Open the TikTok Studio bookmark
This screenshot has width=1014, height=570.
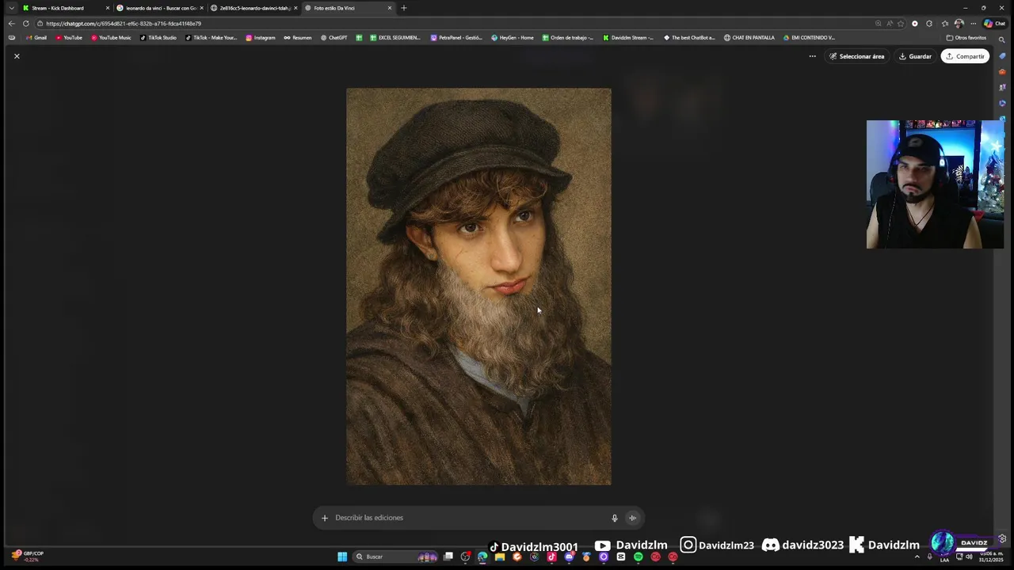[x=158, y=37]
